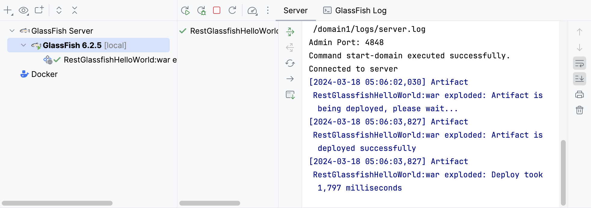Collapse all services in the tree
The width and height of the screenshot is (591, 208).
[75, 11]
